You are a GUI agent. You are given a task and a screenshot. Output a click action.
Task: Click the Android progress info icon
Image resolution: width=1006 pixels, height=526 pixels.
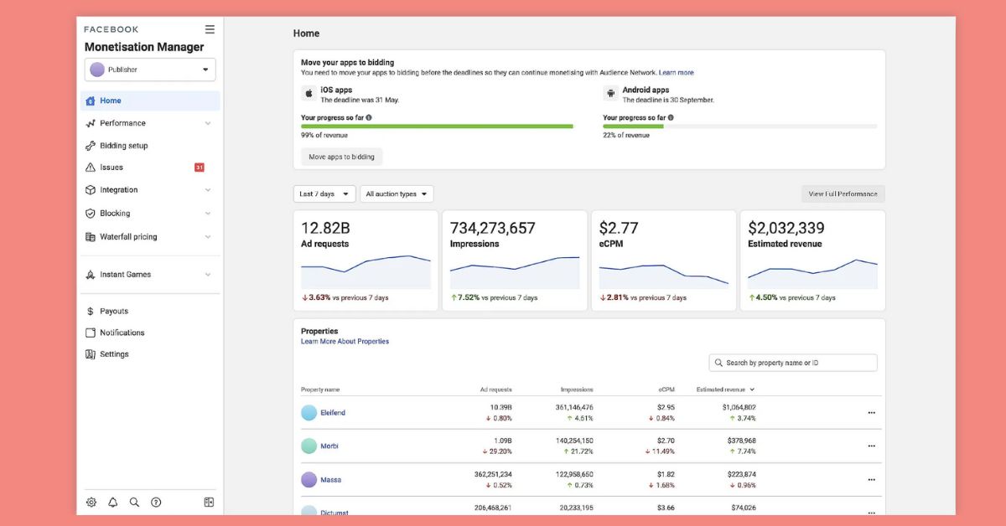(x=671, y=118)
